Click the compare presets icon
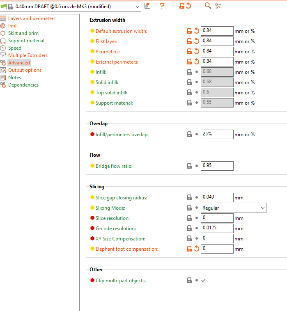The width and height of the screenshot is (287, 311). pos(218,6)
